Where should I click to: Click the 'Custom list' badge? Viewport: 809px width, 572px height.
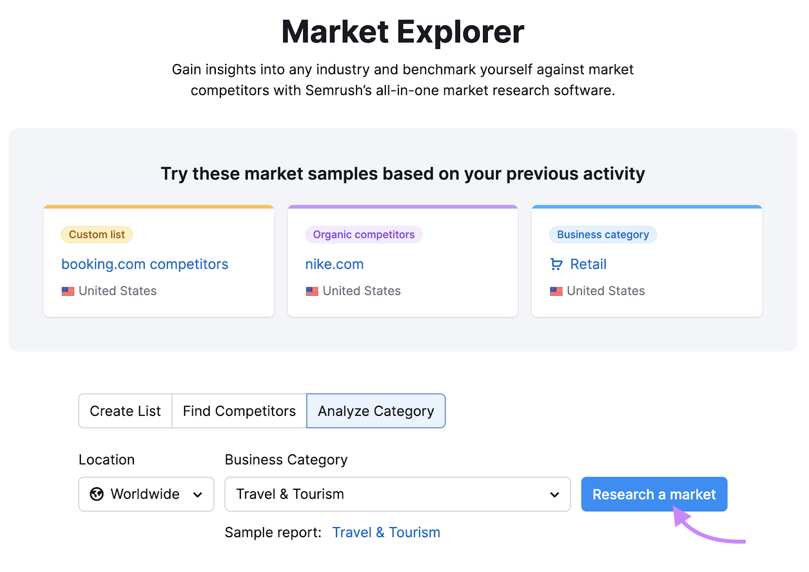point(96,234)
